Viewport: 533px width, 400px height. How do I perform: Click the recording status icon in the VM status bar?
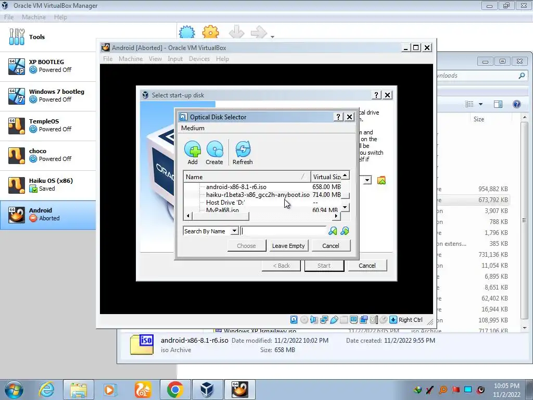tap(363, 320)
